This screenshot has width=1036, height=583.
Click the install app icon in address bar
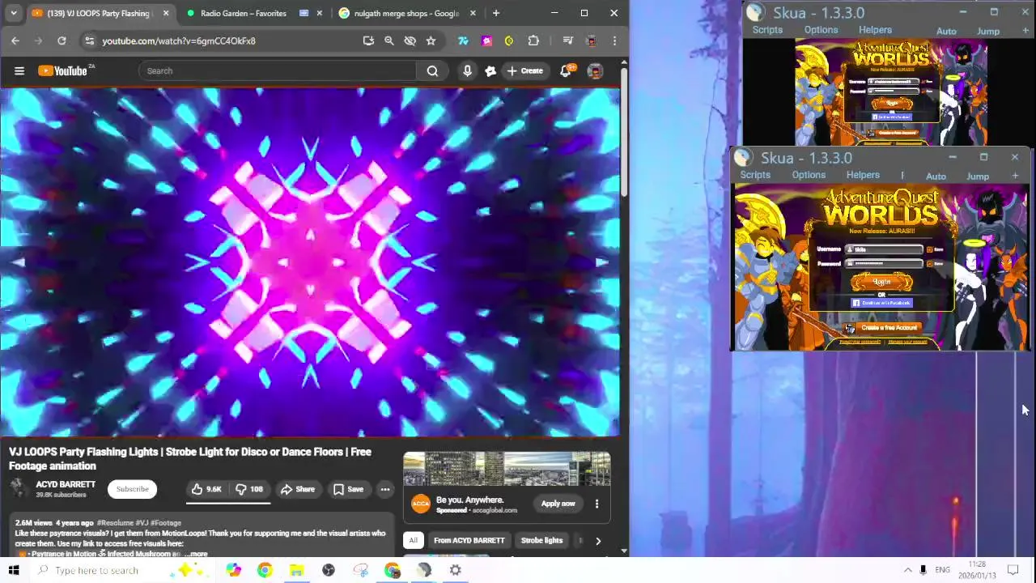pos(368,40)
